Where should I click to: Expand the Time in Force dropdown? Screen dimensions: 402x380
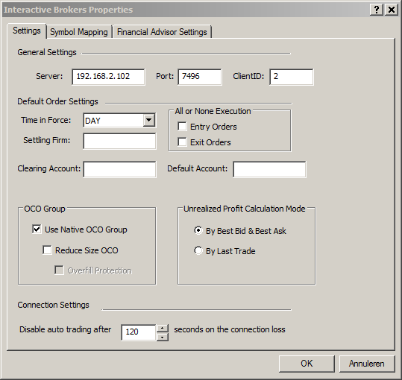point(149,120)
